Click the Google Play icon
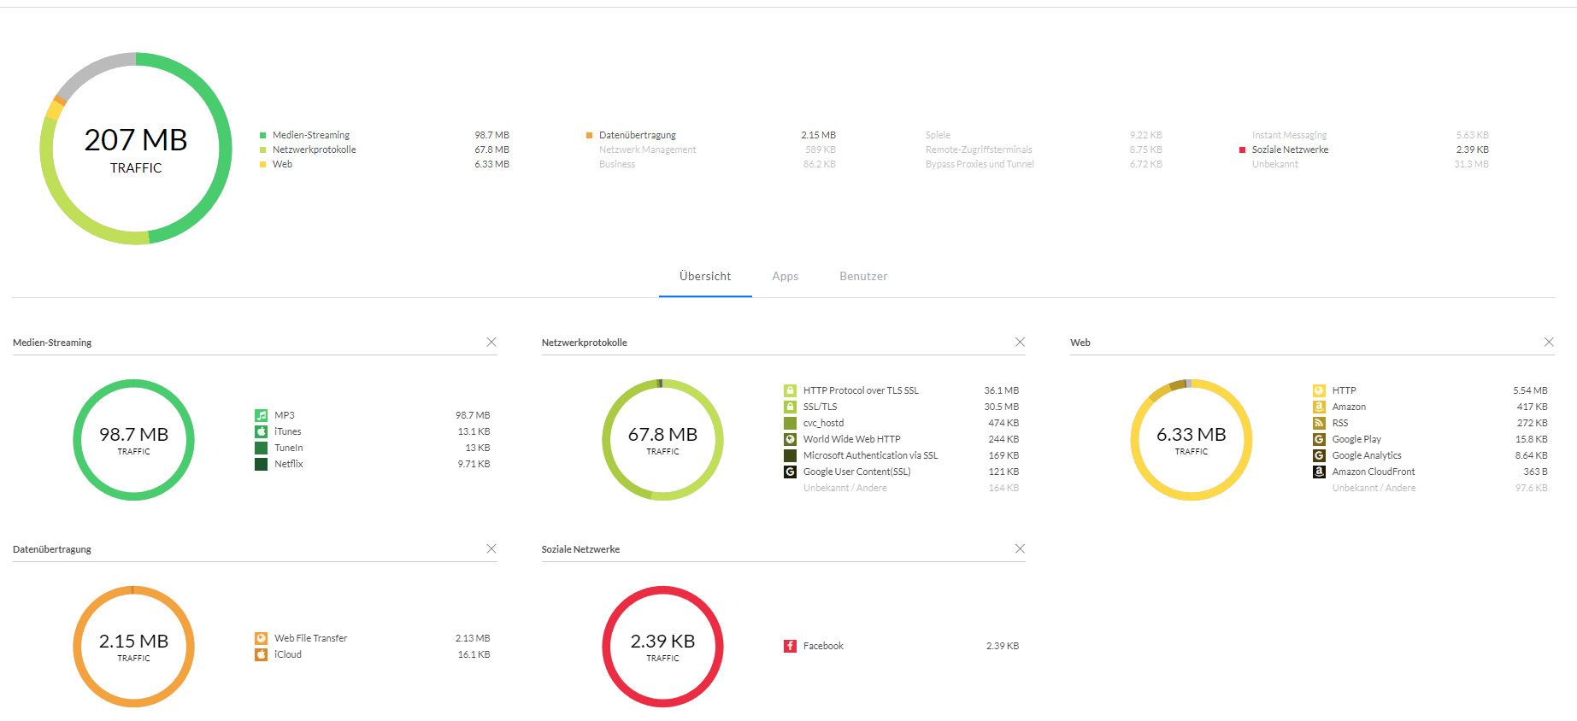The width and height of the screenshot is (1577, 721). (x=1319, y=439)
